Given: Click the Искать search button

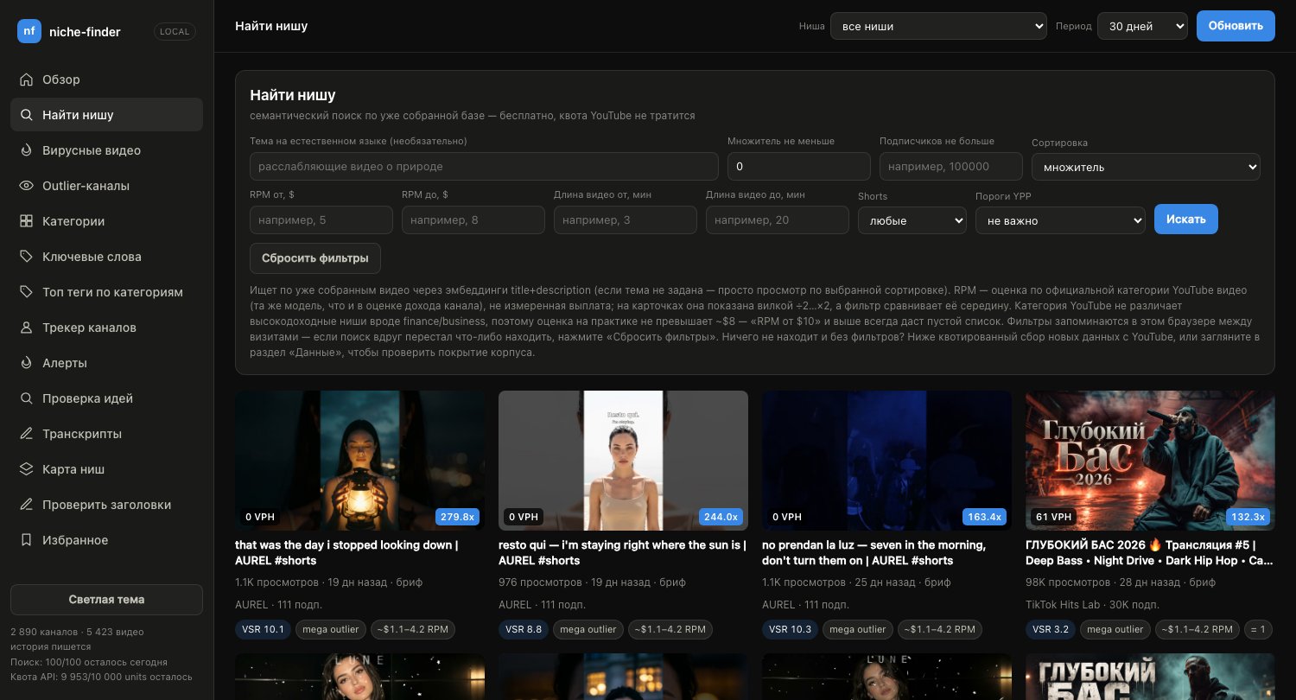Looking at the screenshot, I should coord(1186,220).
